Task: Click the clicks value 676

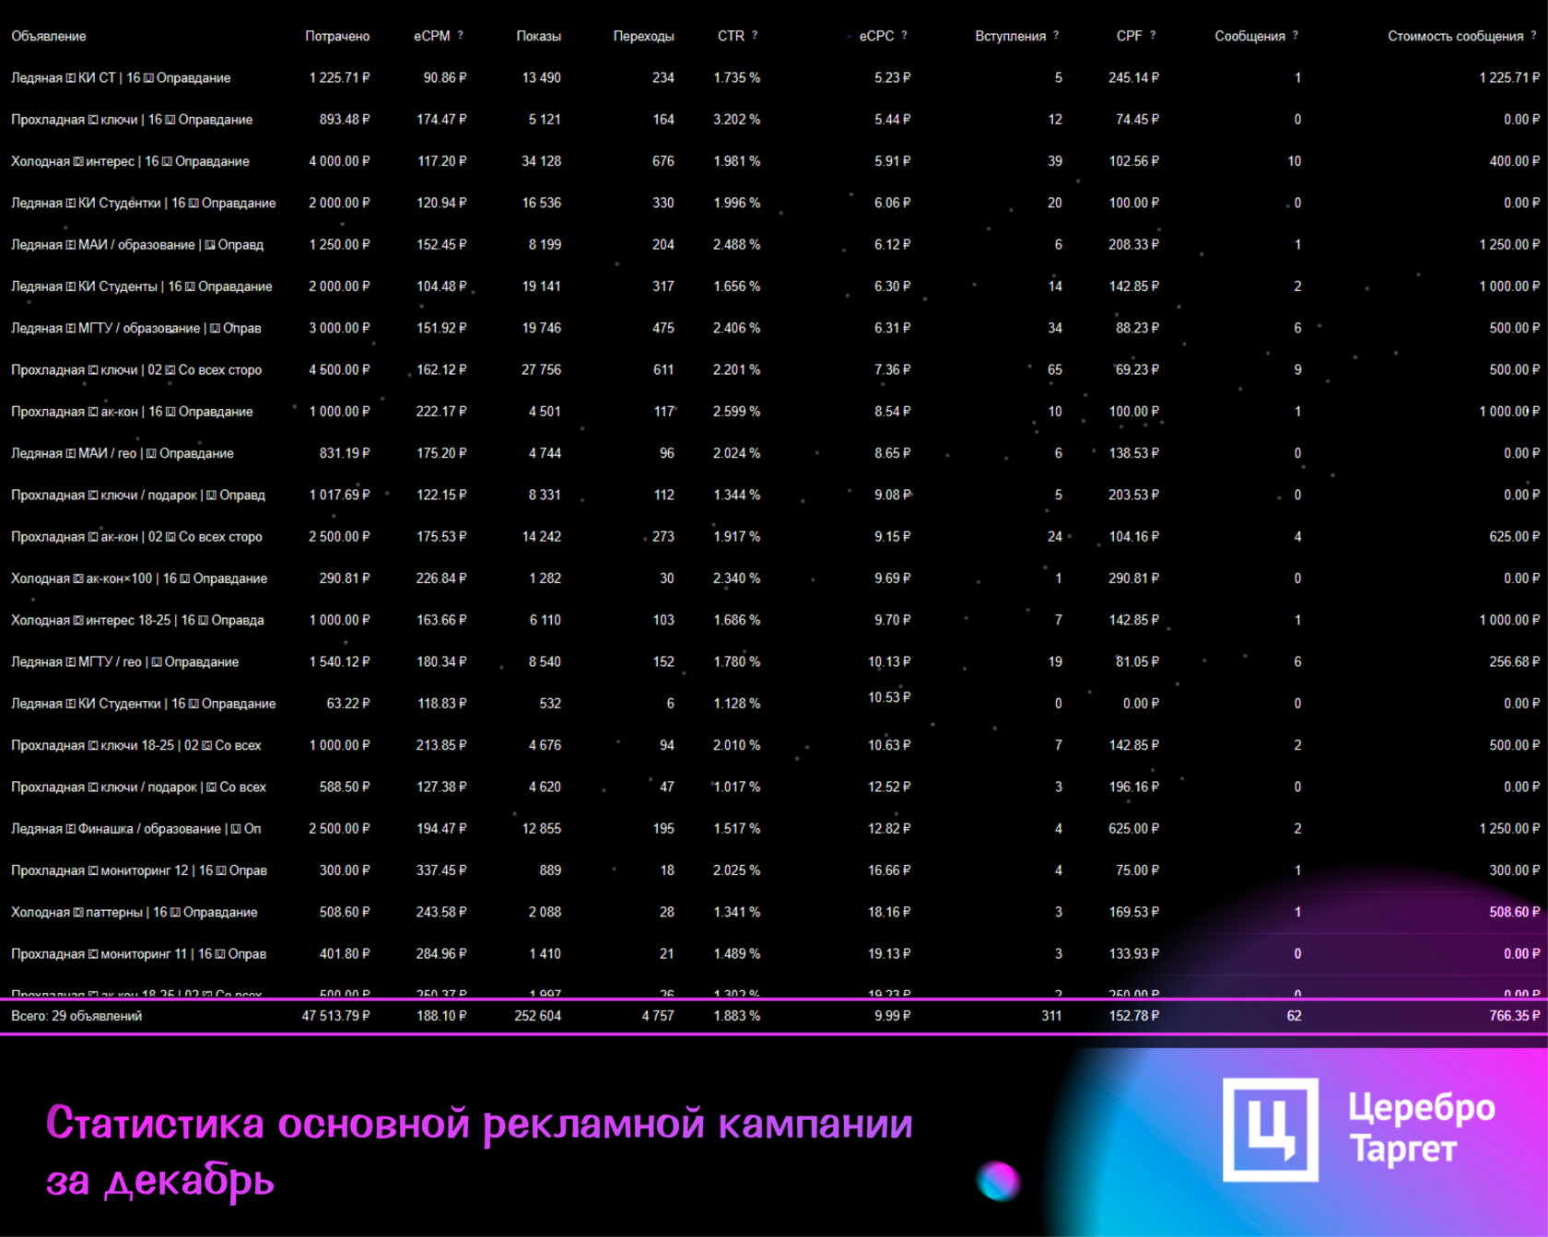Action: tap(663, 161)
